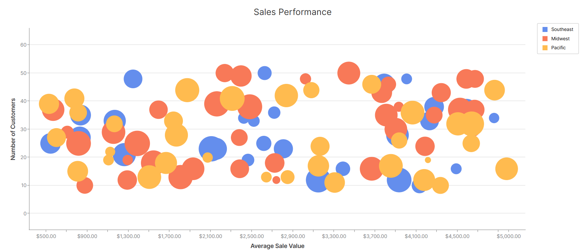Click the tiny orange bubble near $4,200
Screen dimensions: 580x252
click(428, 160)
